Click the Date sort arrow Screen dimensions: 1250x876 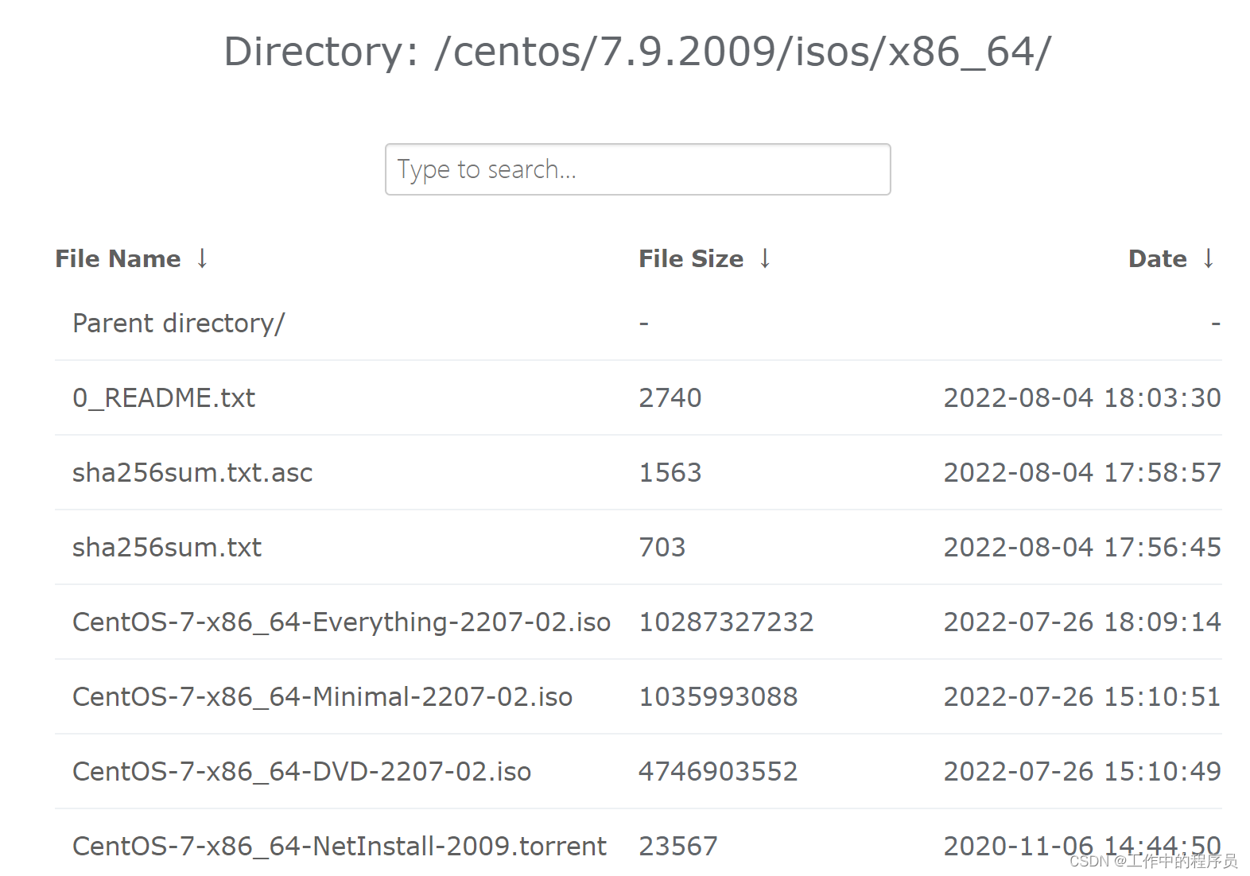[x=1208, y=258]
